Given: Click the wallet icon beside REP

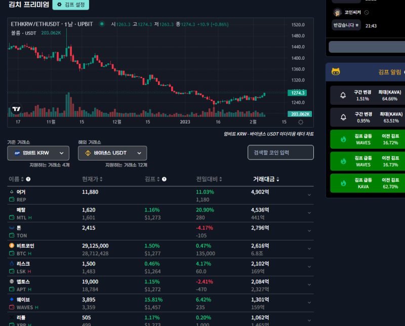Looking at the screenshot, I should (x=12, y=199).
